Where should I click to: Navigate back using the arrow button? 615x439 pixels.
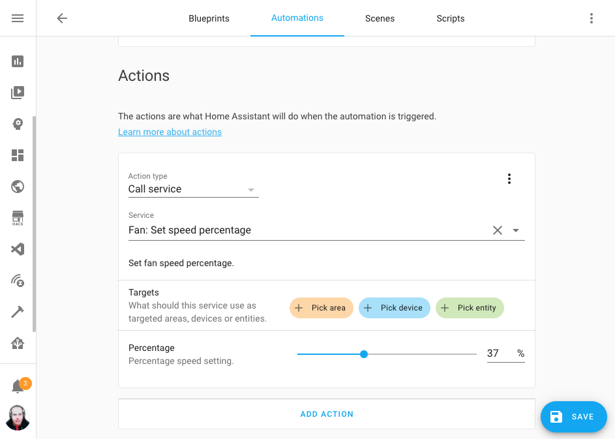coord(62,18)
